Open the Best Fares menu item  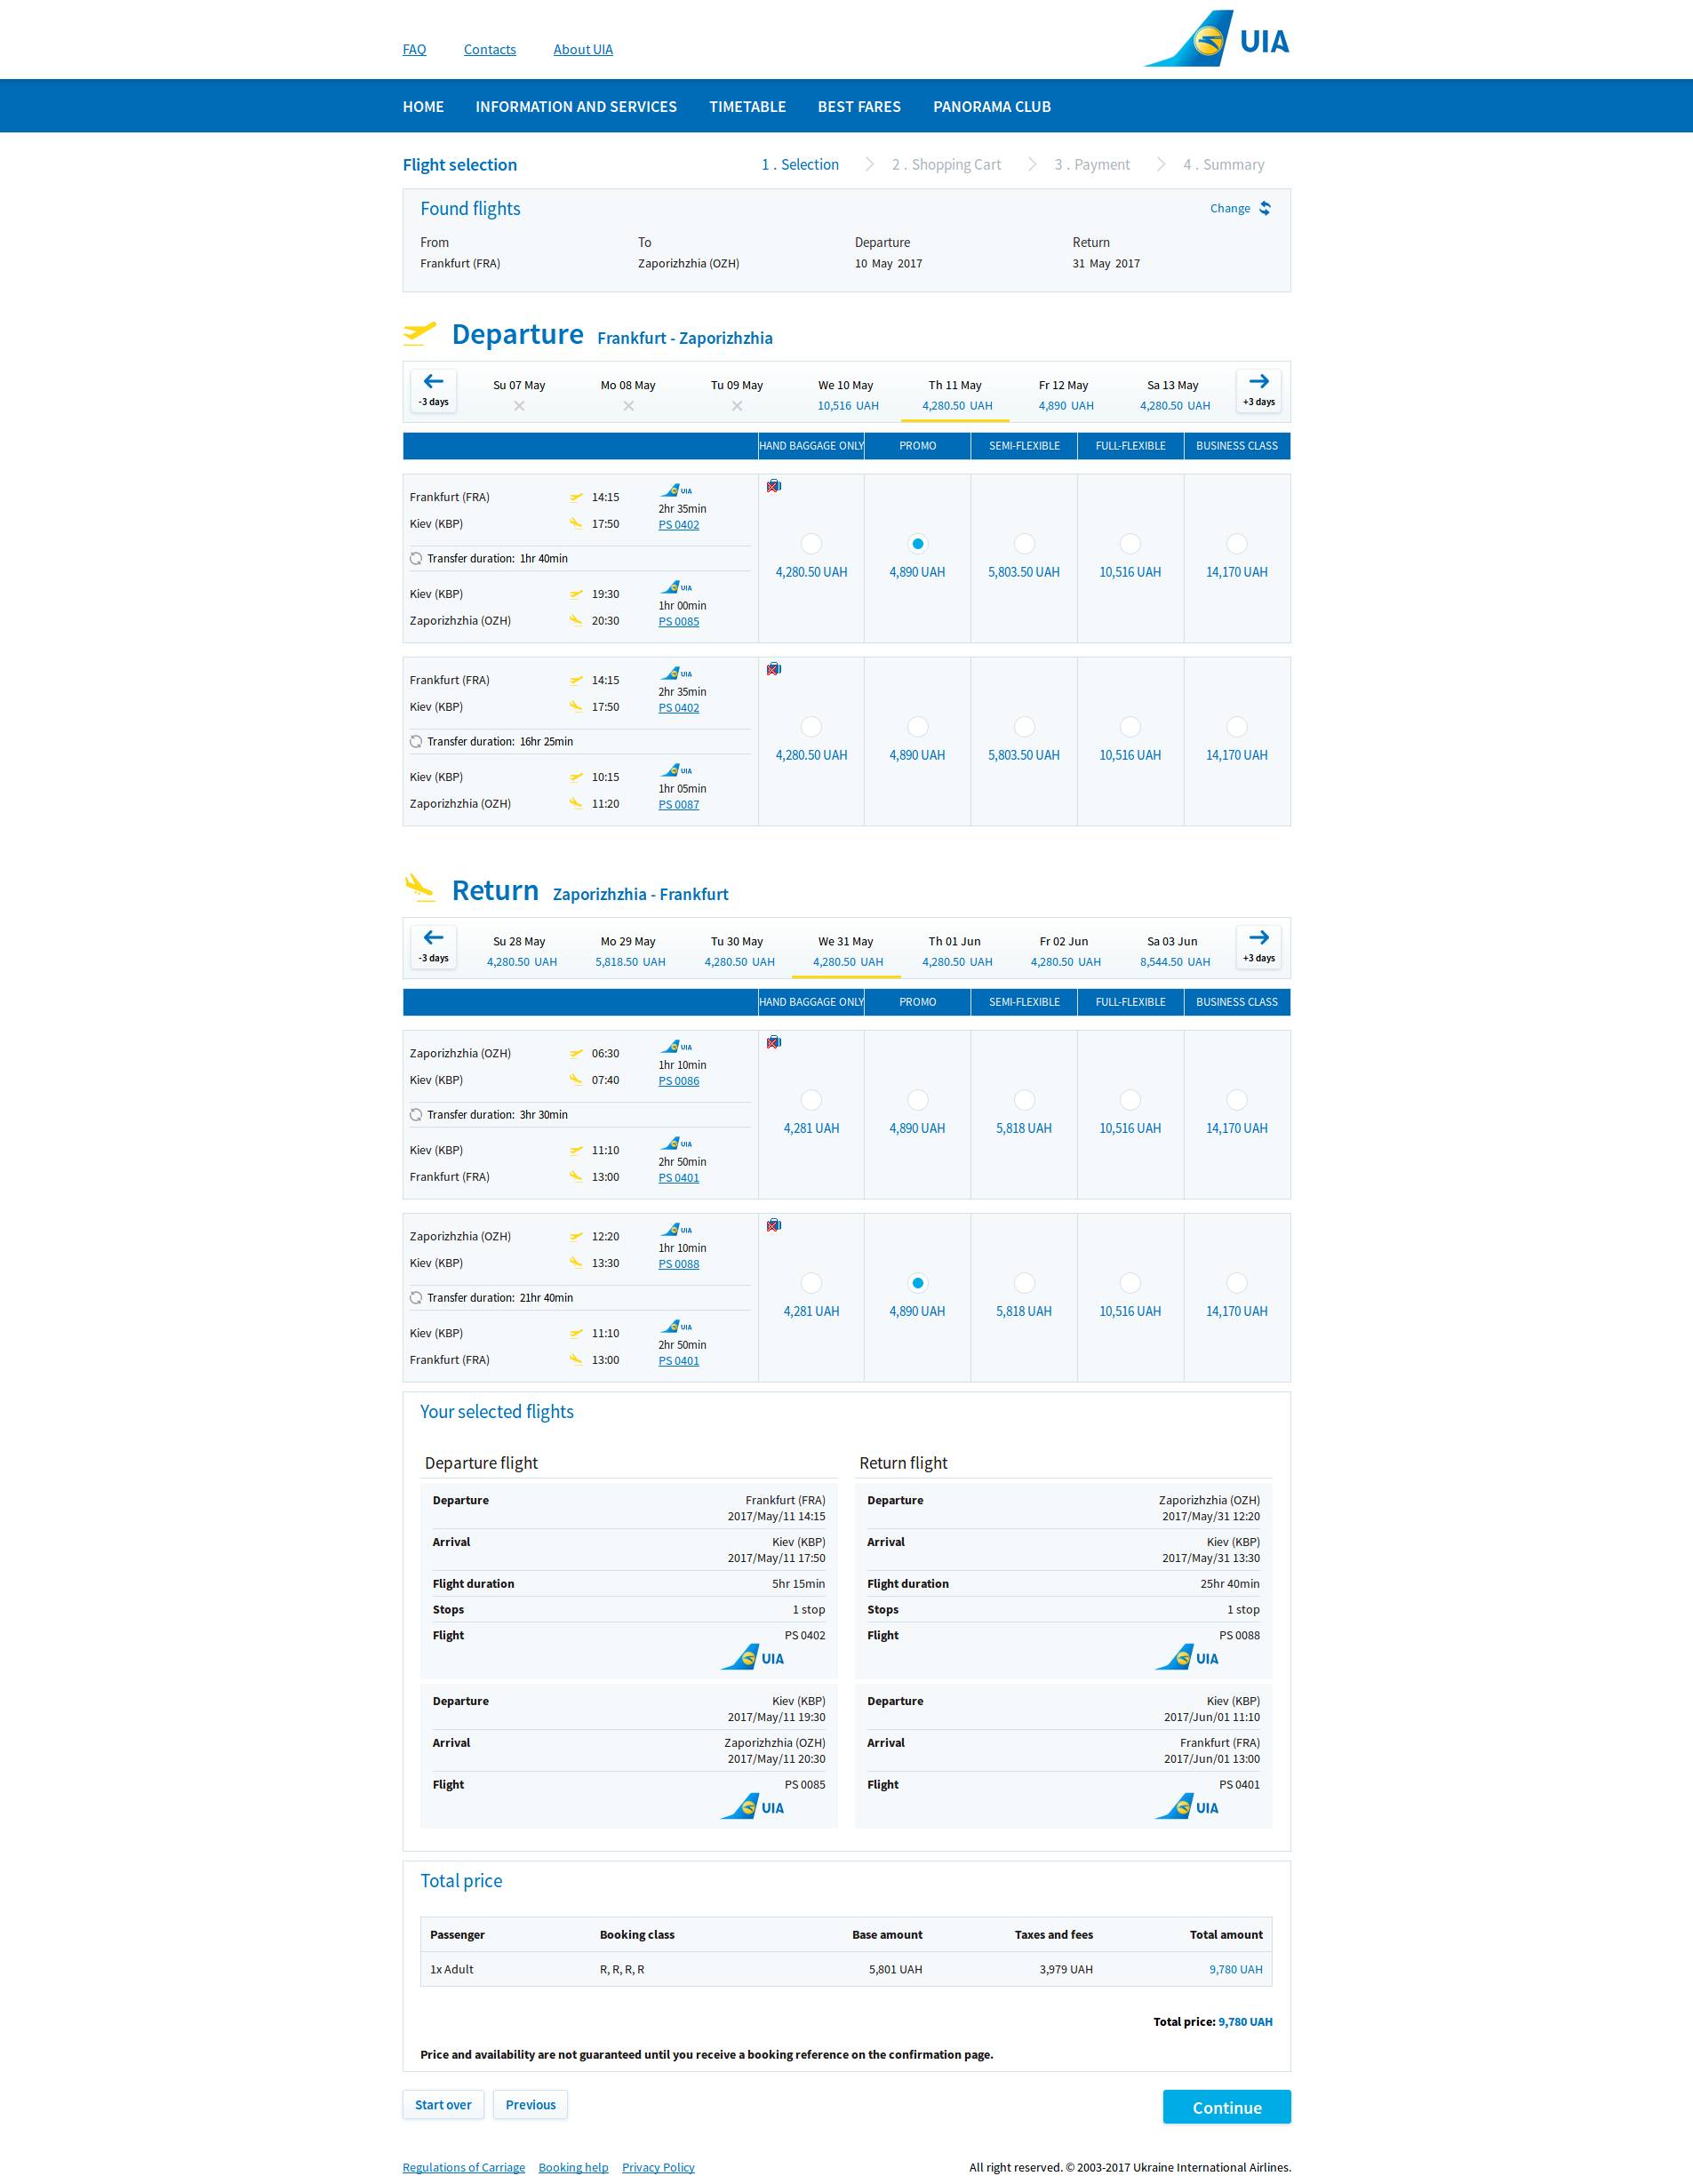[859, 107]
